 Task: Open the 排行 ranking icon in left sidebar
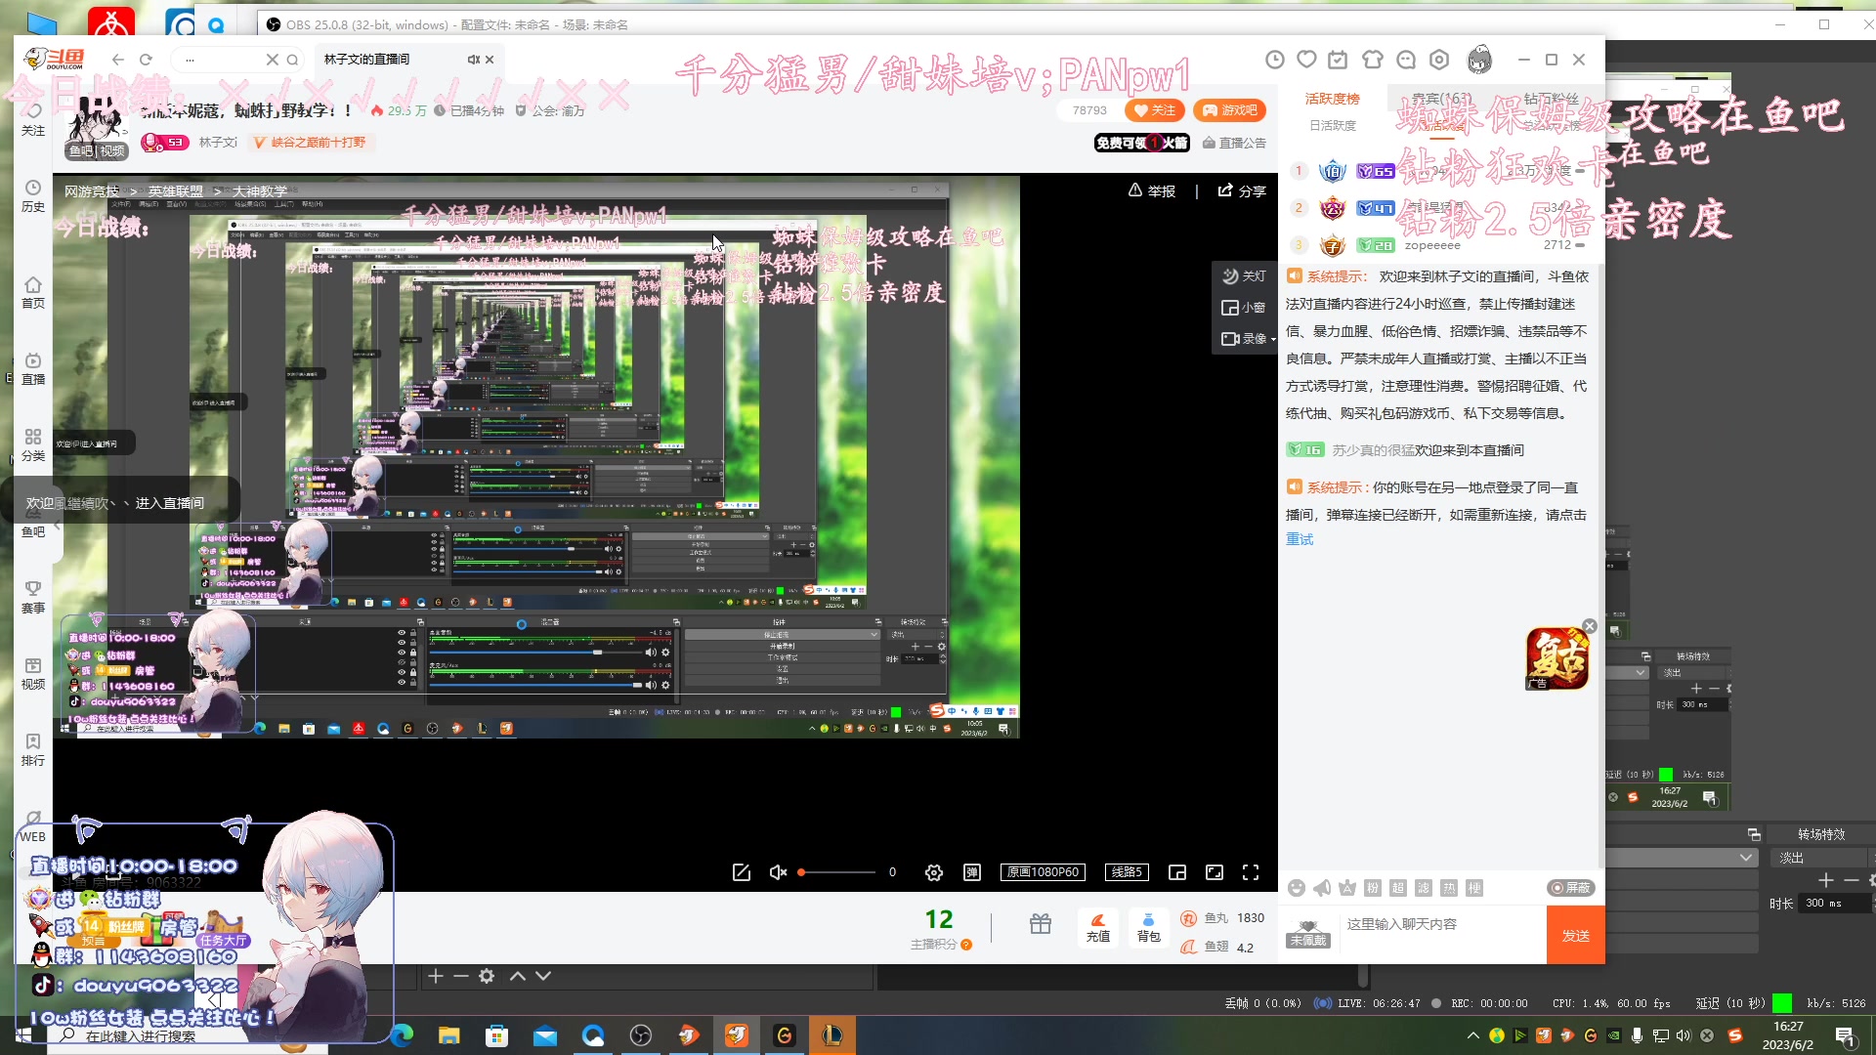(32, 747)
